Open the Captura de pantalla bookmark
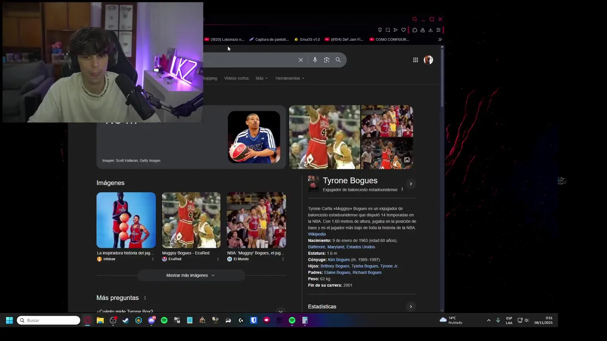This screenshot has height=341, width=607. click(x=269, y=39)
